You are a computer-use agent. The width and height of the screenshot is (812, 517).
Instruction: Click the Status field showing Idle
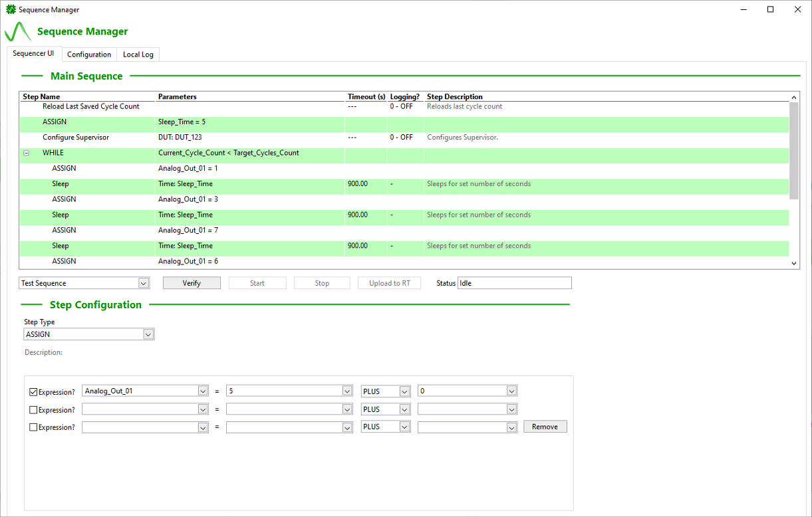tap(513, 283)
